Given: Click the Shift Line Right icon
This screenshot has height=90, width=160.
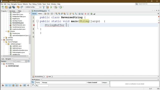Looking at the screenshot, I should pos(82,14).
